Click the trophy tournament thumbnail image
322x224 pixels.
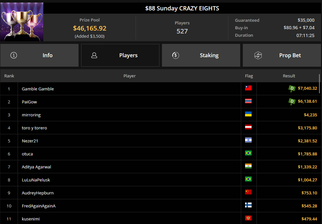[x=22, y=22]
